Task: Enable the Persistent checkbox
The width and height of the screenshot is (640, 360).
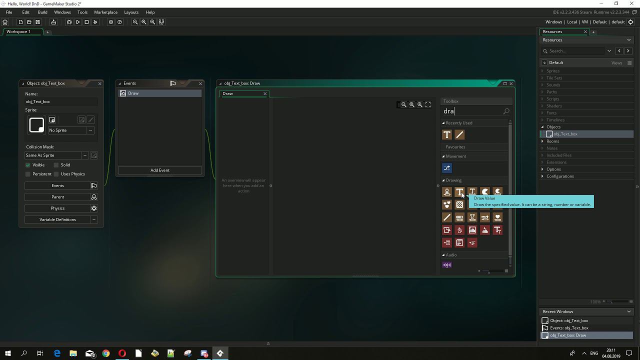Action: 28,174
